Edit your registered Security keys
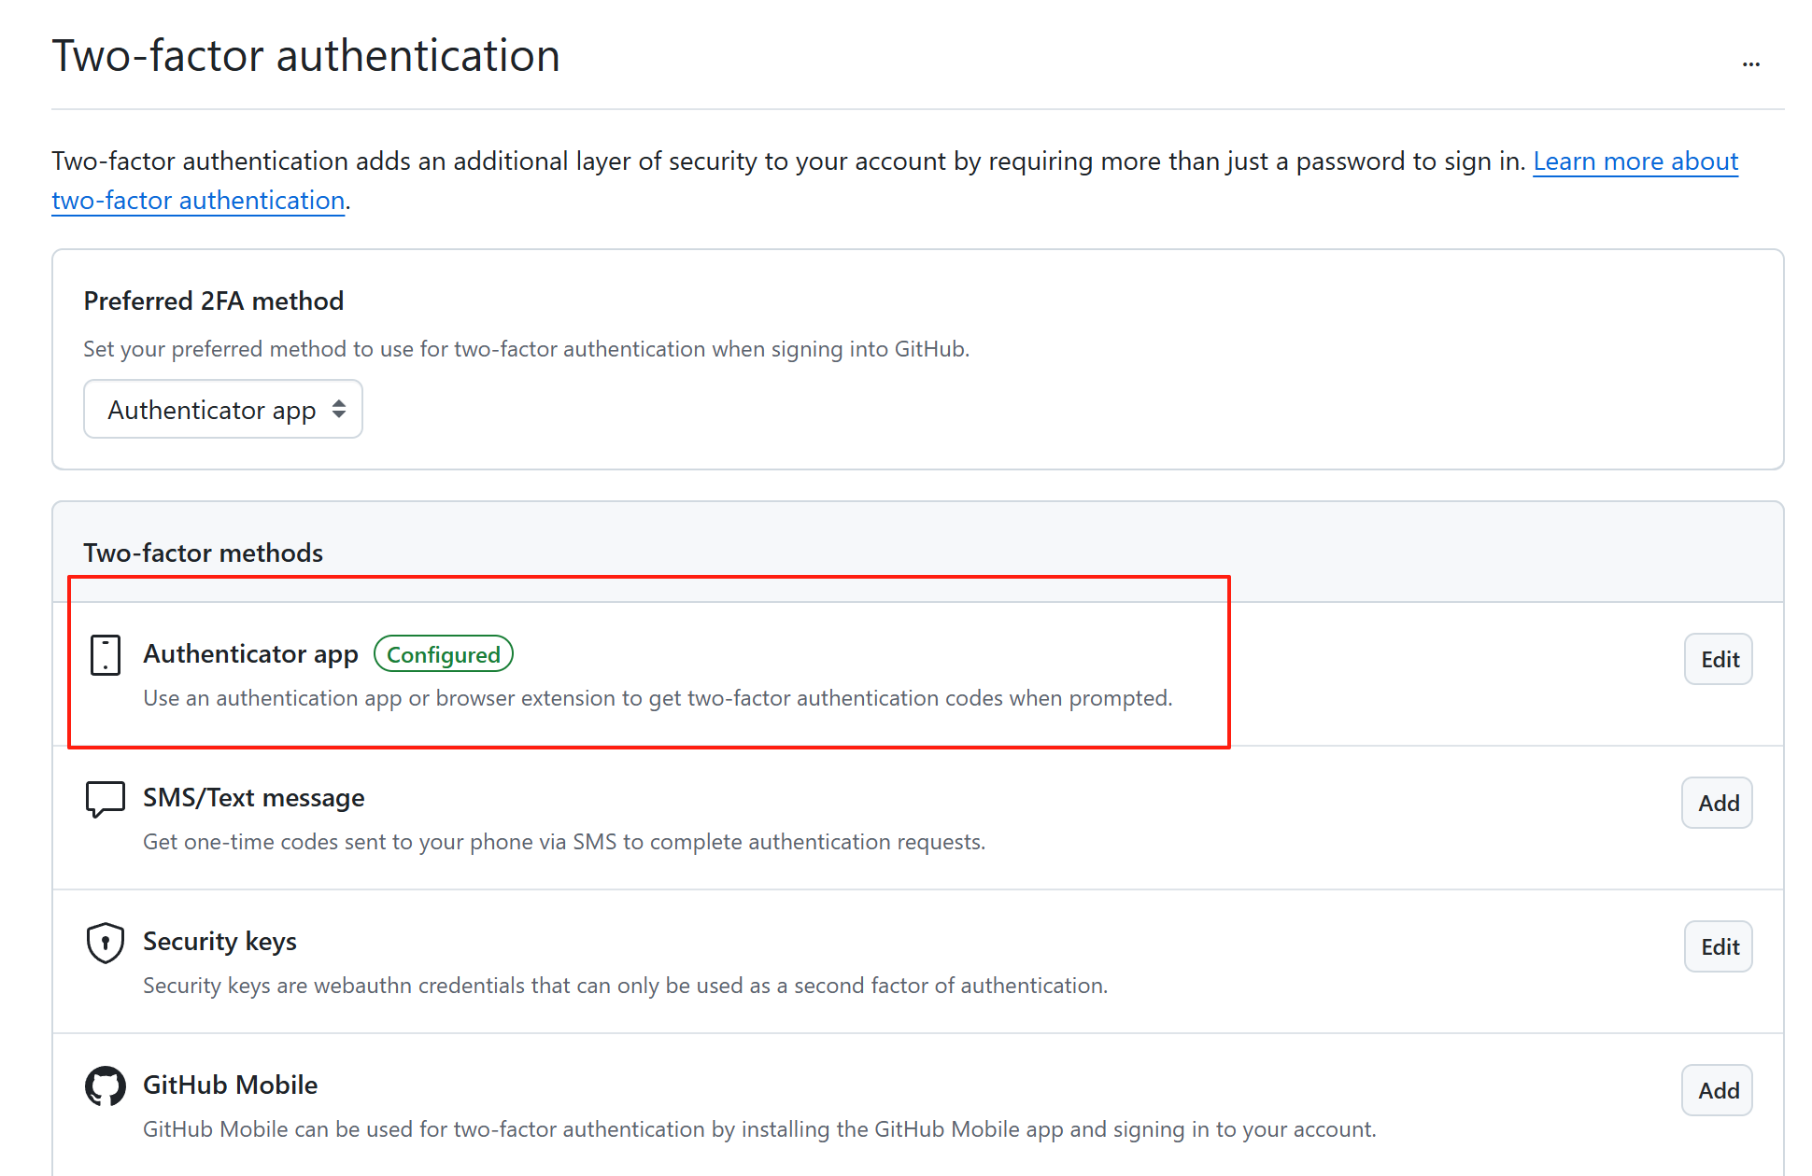Image resolution: width=1812 pixels, height=1176 pixels. [x=1718, y=946]
